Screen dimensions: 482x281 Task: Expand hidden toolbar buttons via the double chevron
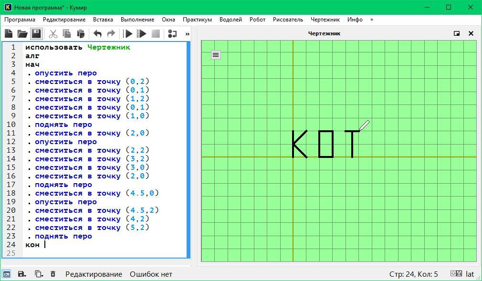coord(187,34)
